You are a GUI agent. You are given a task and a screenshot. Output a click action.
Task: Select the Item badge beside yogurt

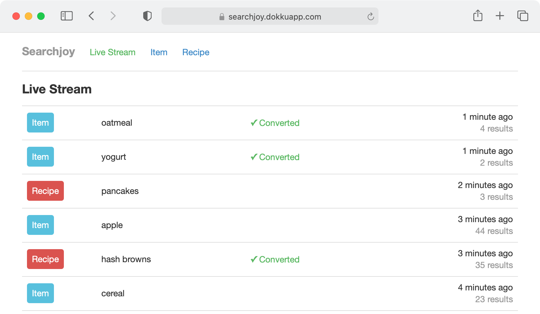point(40,157)
